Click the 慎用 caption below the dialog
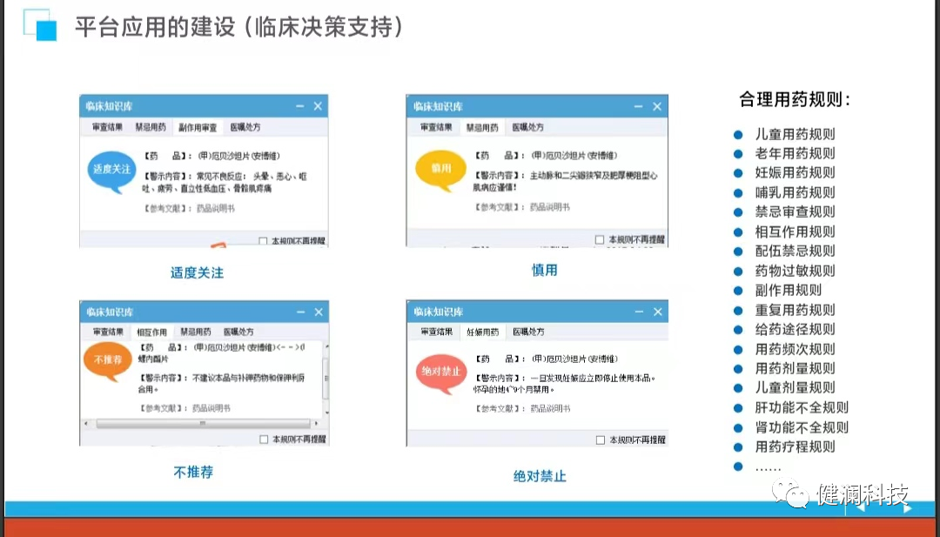Screen dimensions: 940x537 pyautogui.click(x=544, y=271)
